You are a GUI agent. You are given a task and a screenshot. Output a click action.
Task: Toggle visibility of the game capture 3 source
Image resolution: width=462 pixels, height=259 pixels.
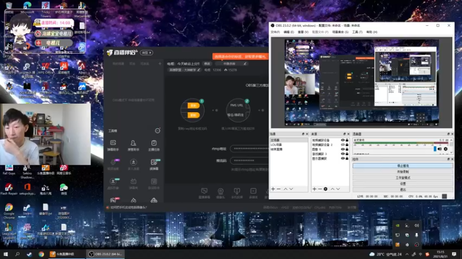point(342,154)
